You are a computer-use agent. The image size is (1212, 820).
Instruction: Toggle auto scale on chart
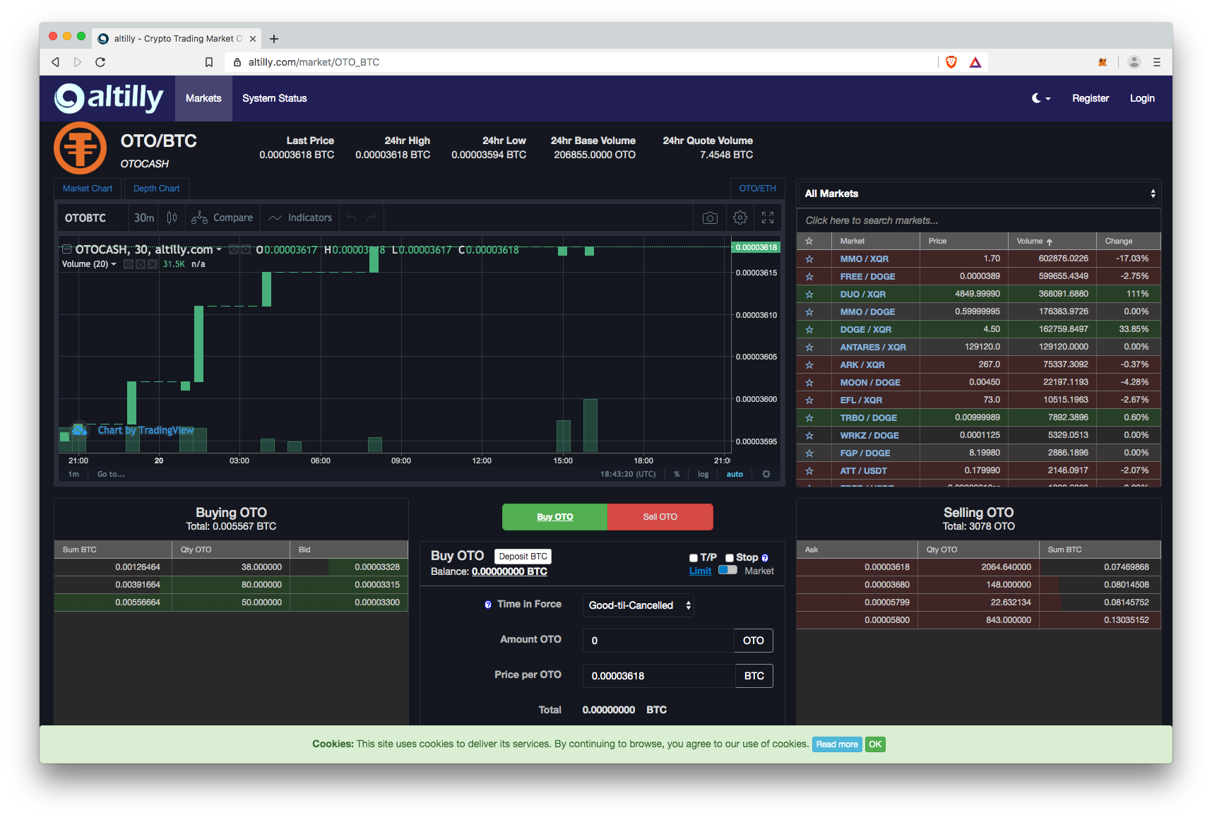coord(735,474)
